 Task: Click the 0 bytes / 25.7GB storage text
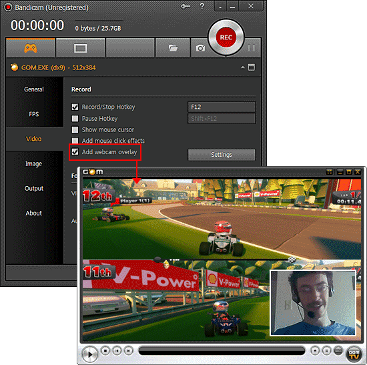pos(98,28)
